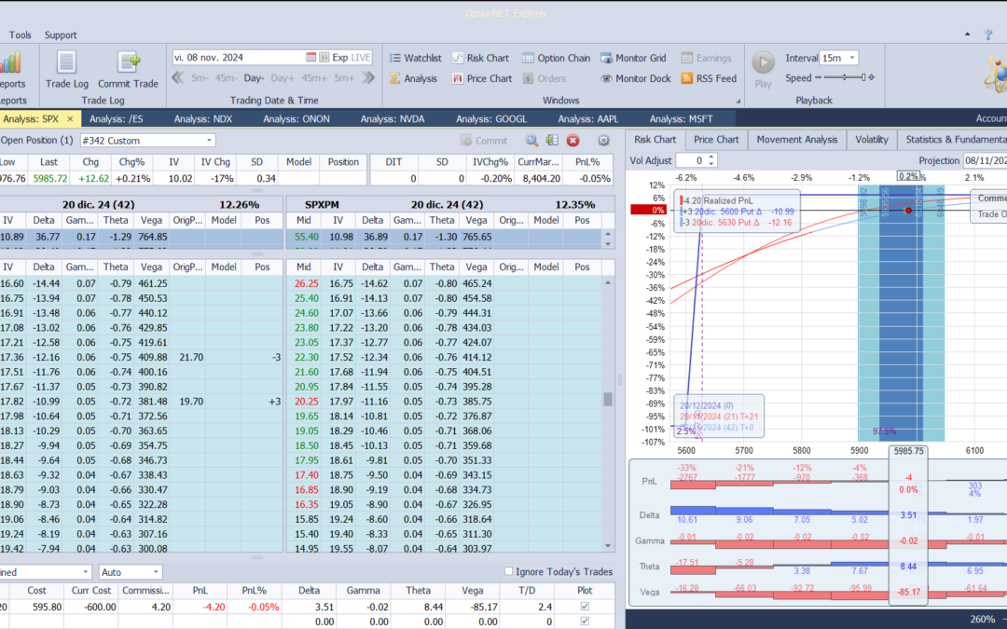1007x629 pixels.
Task: Click the Commit Trade icon
Action: (128, 70)
